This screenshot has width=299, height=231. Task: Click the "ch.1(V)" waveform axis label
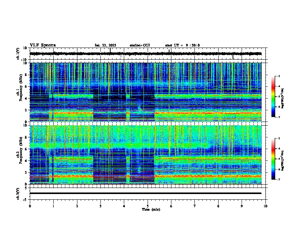(18, 54)
